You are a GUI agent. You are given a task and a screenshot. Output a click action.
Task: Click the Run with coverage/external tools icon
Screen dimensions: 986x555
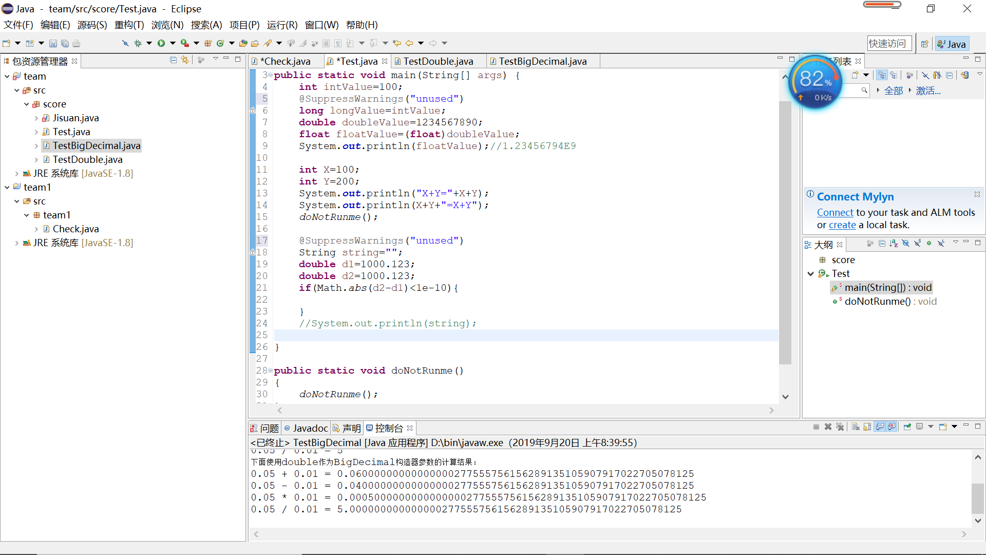(185, 43)
